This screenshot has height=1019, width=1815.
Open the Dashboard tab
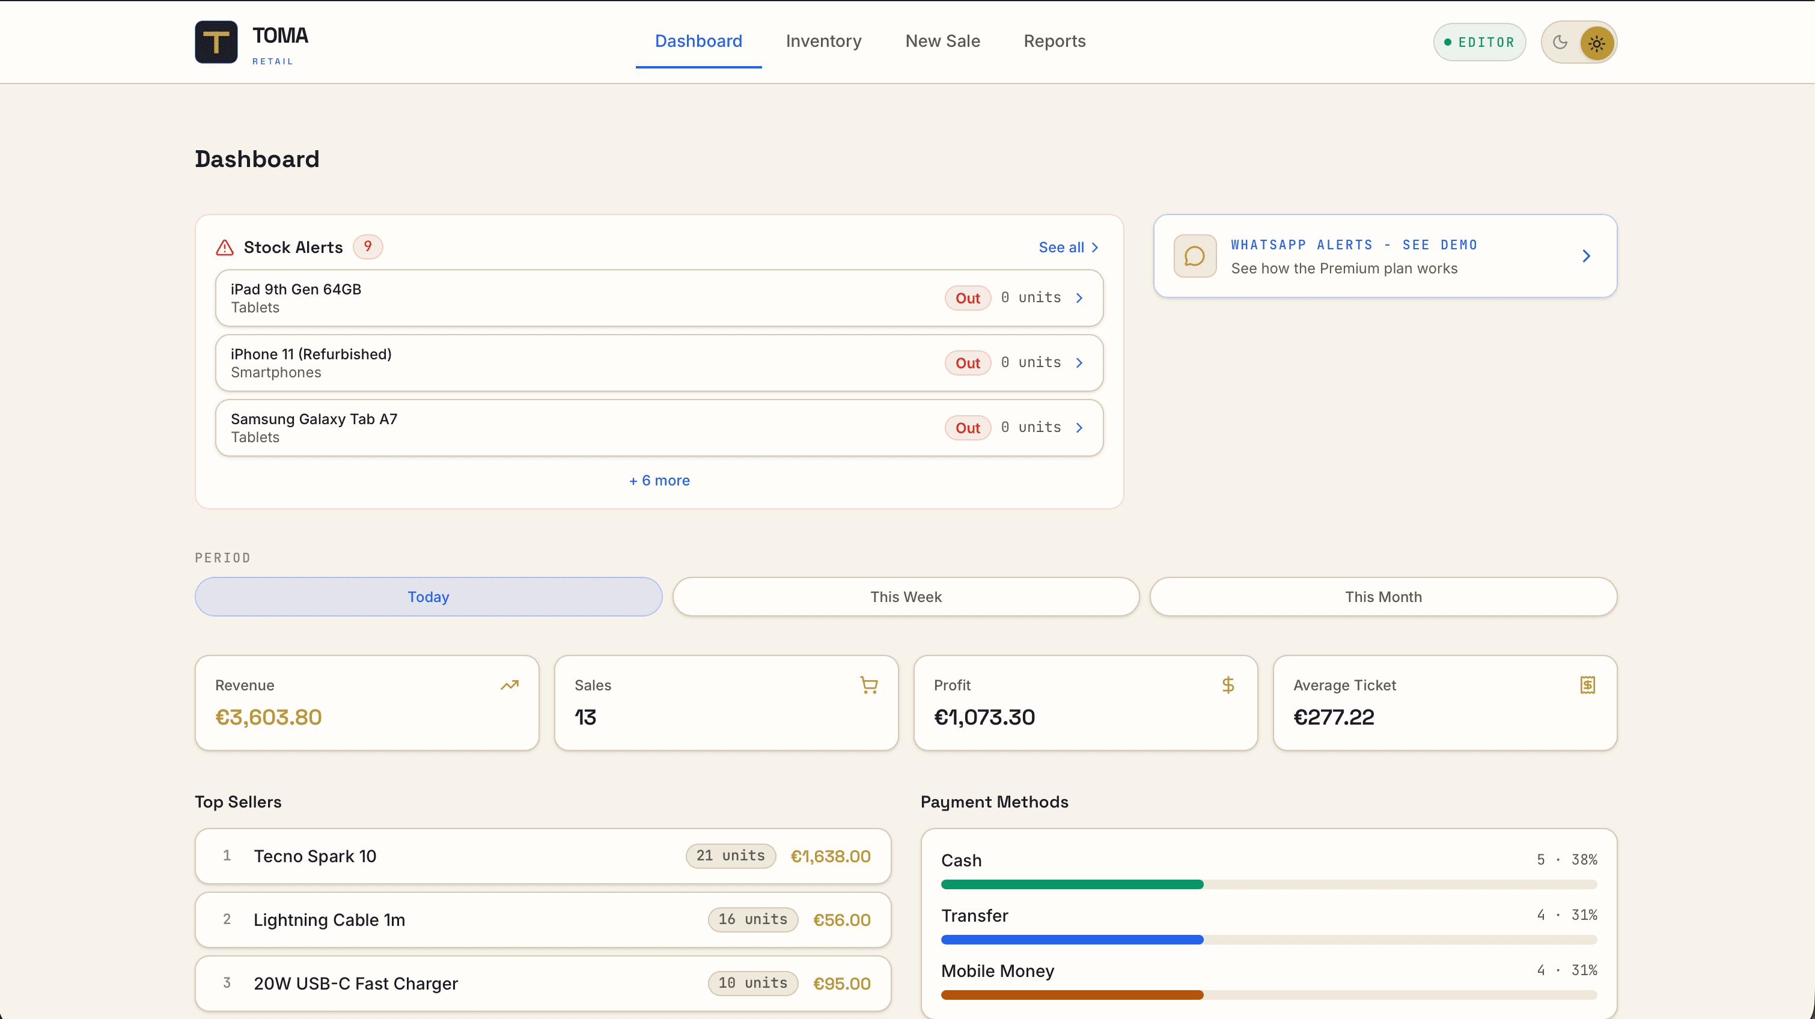(x=698, y=41)
